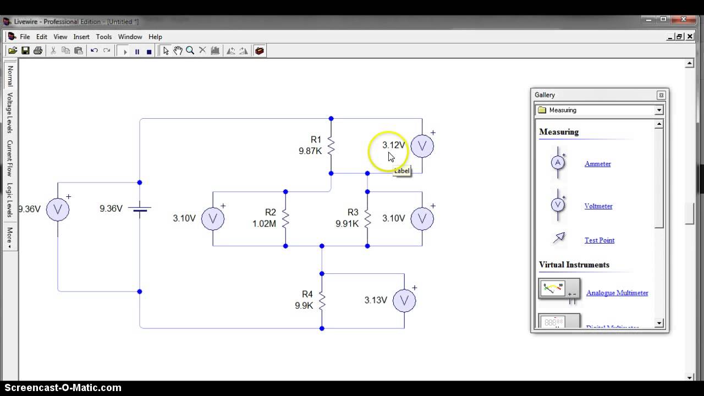
Task: Undo the last action in the toolbar
Action: pos(94,51)
